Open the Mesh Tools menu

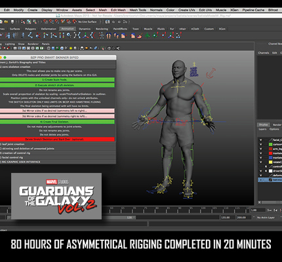click(138, 10)
